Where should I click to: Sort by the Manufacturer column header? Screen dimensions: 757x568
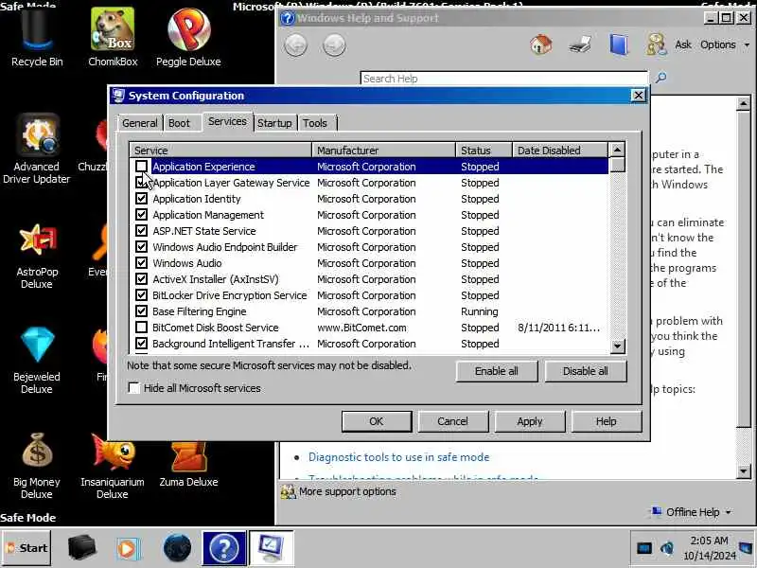tap(384, 151)
